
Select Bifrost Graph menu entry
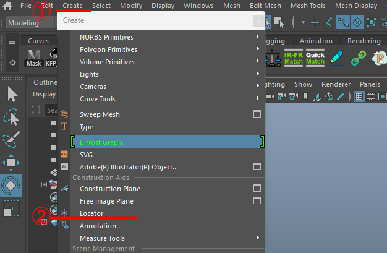[x=101, y=142]
